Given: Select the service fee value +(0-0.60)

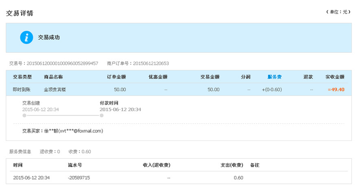Looking at the screenshot, I should point(272,90).
